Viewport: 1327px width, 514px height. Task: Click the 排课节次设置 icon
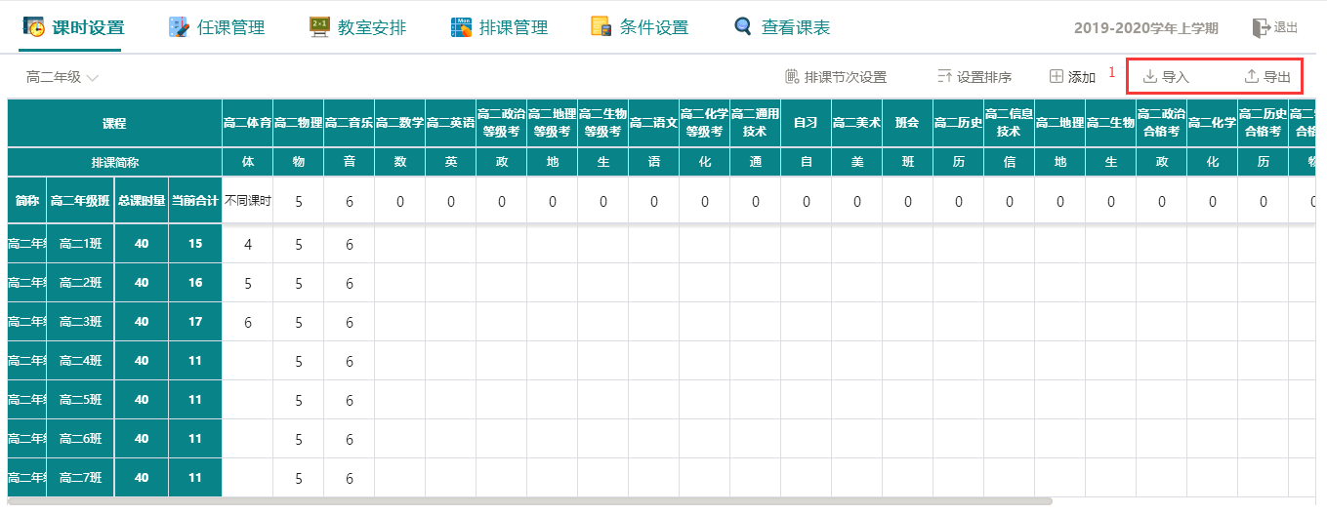pyautogui.click(x=792, y=76)
